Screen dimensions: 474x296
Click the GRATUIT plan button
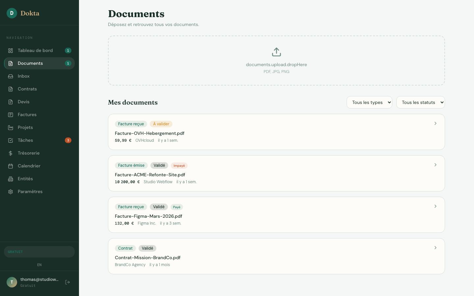(x=39, y=252)
